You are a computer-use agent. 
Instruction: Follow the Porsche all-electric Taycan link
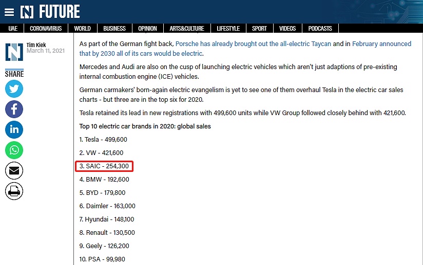coord(253,44)
